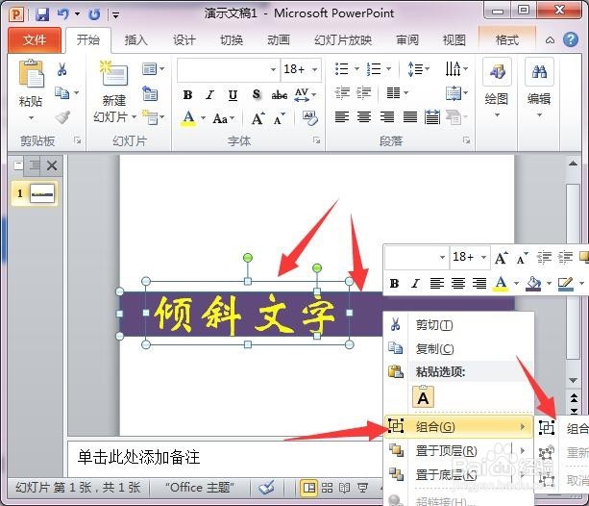Open the Editing (编辑) group
Screen dimensions: 589x506
(x=539, y=88)
